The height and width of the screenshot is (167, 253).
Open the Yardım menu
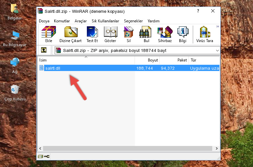[x=153, y=21]
